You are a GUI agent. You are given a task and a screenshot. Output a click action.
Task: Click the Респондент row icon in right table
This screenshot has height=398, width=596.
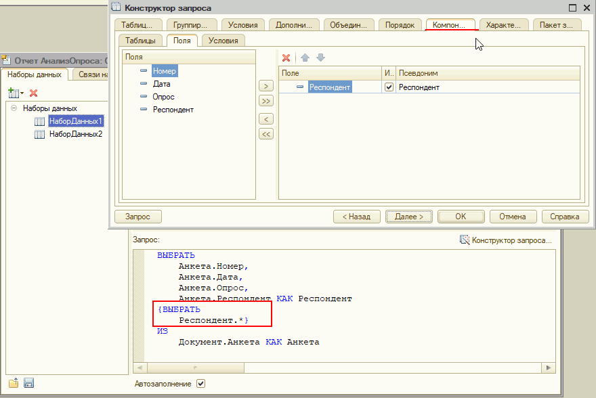pyautogui.click(x=300, y=87)
